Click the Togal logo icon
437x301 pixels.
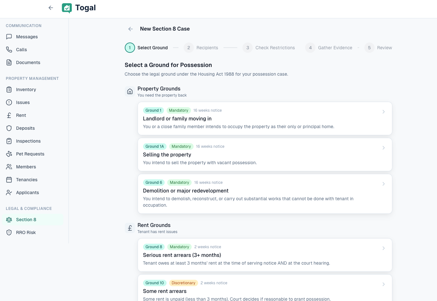(x=67, y=8)
